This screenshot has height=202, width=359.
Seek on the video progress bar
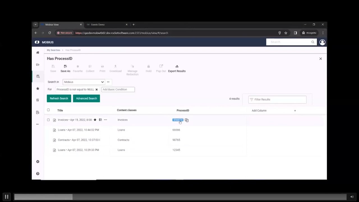(180, 197)
